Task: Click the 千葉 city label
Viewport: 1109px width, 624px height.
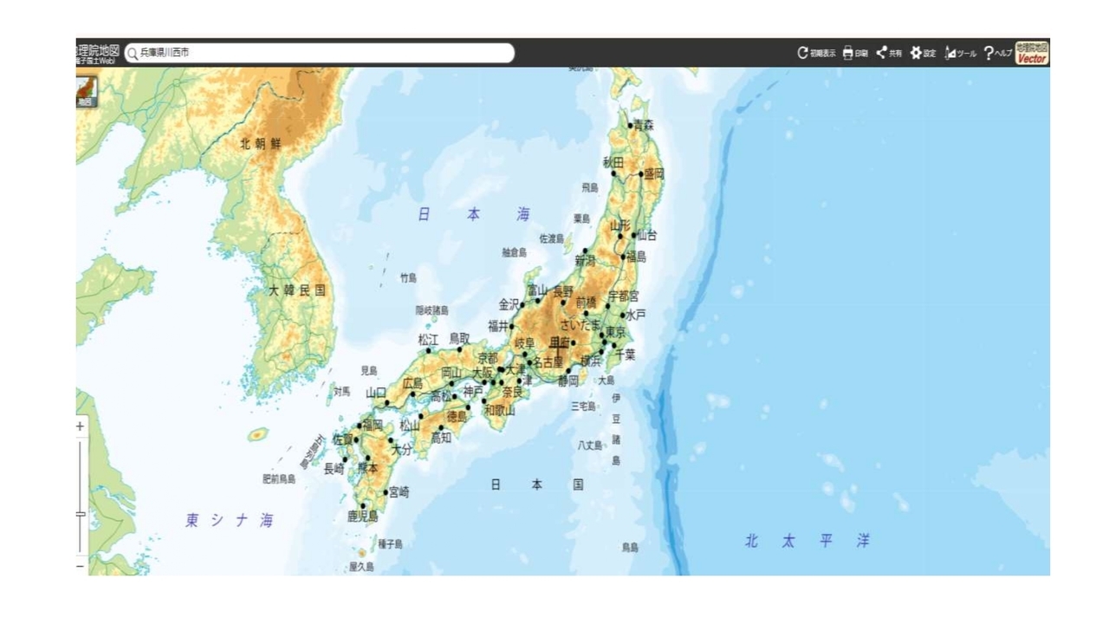Action: pyautogui.click(x=626, y=354)
